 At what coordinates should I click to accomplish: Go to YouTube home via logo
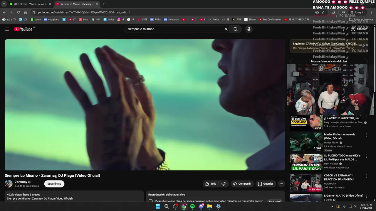point(23,29)
